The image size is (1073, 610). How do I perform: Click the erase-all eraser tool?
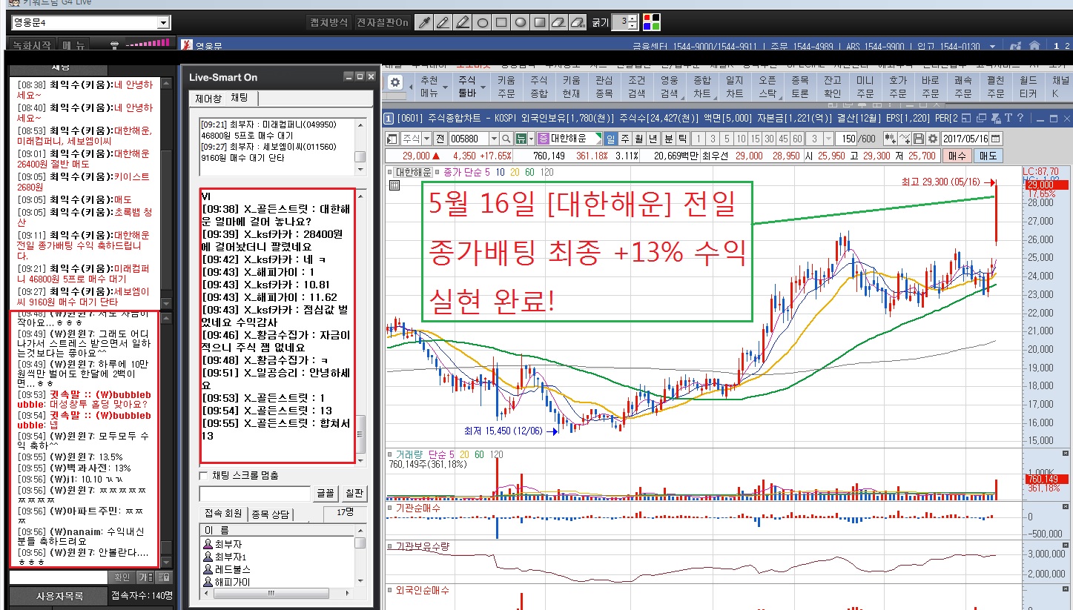click(x=578, y=22)
